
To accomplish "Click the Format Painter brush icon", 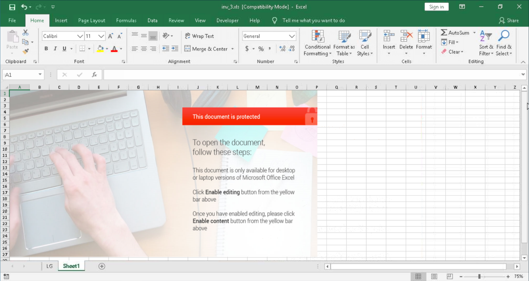I will (x=25, y=51).
